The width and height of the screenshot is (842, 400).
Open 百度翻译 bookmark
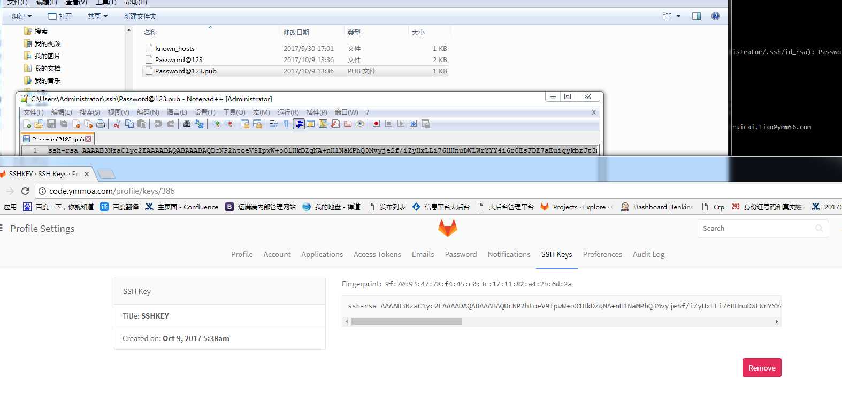(x=119, y=207)
